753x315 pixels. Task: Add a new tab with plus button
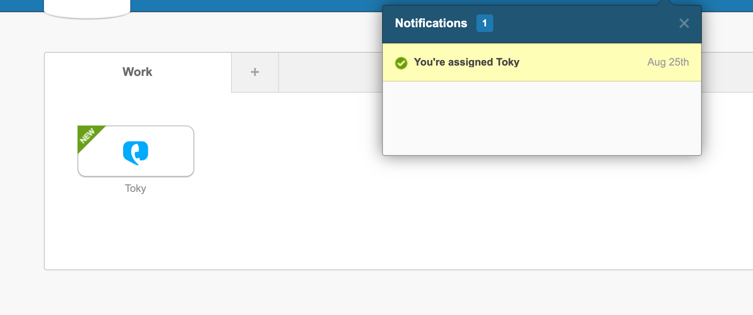[255, 72]
